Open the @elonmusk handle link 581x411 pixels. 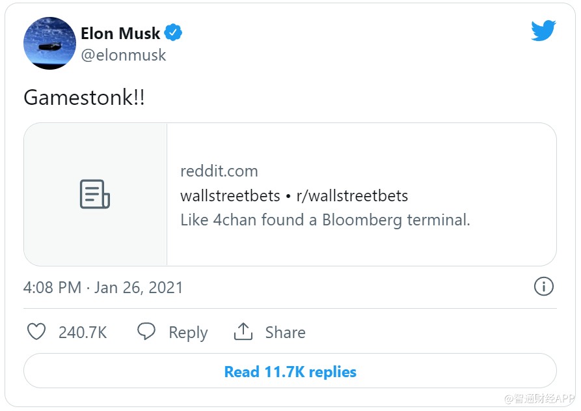coord(124,55)
